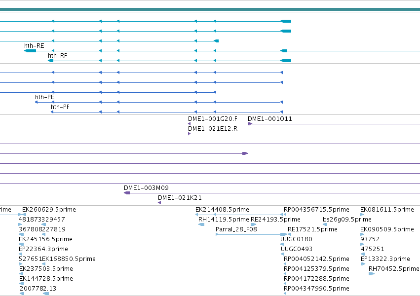Image resolution: width=420 pixels, height=296 pixels.
Task: Select the RP004172288.5prime label
Action: click(x=317, y=279)
